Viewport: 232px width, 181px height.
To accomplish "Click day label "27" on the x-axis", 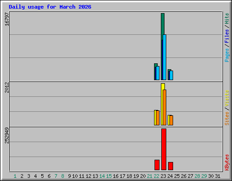I will pos(190,176).
